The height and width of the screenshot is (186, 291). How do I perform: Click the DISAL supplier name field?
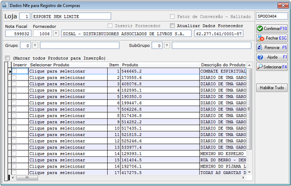126,34
